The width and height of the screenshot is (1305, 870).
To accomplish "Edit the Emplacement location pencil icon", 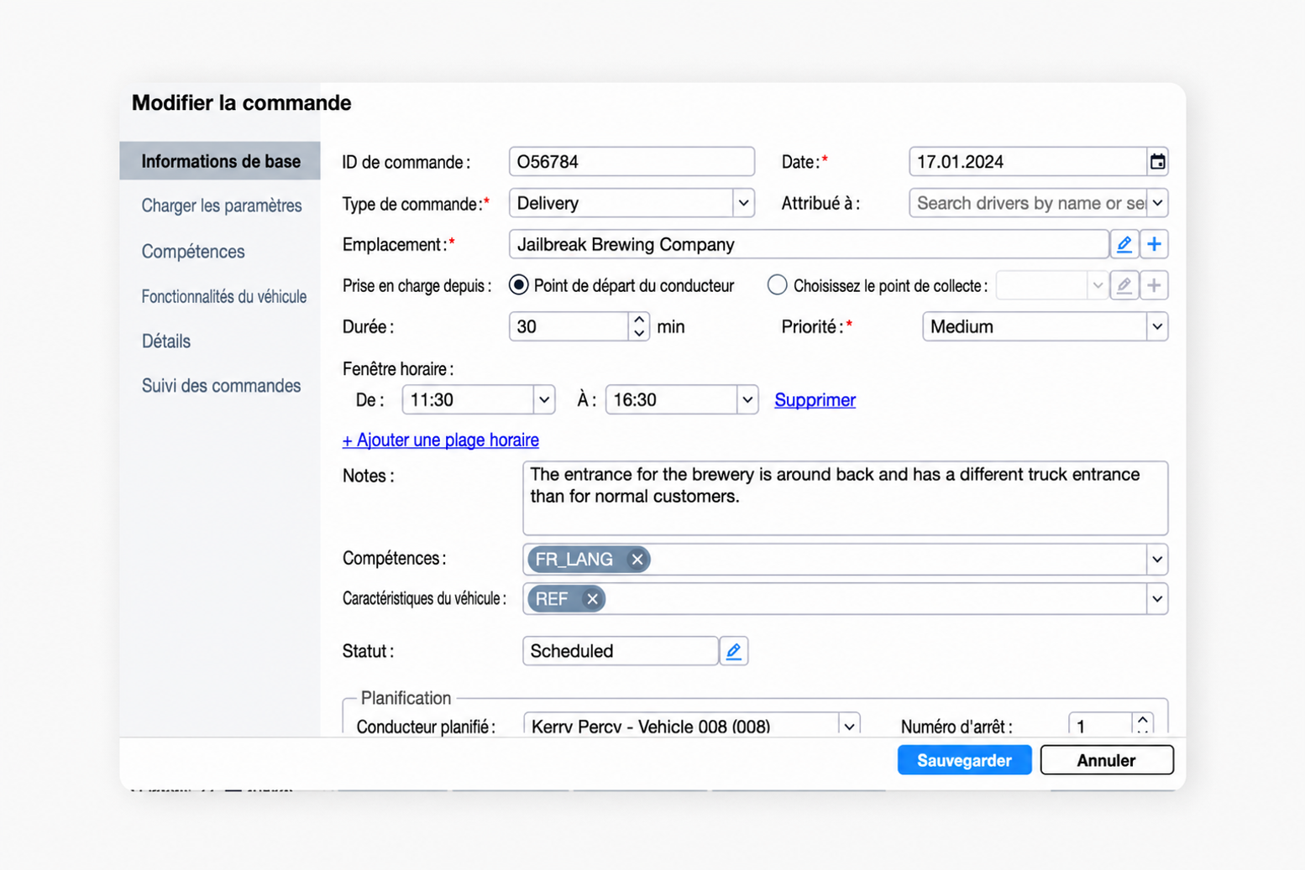I will [1124, 244].
